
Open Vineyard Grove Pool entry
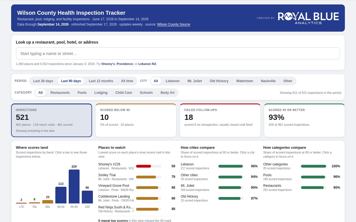[x=137, y=188]
